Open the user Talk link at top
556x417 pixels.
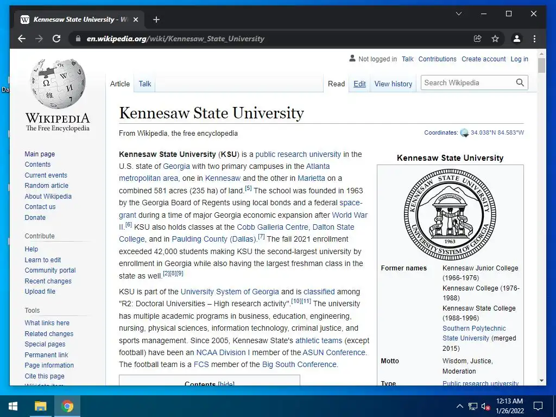coord(407,59)
